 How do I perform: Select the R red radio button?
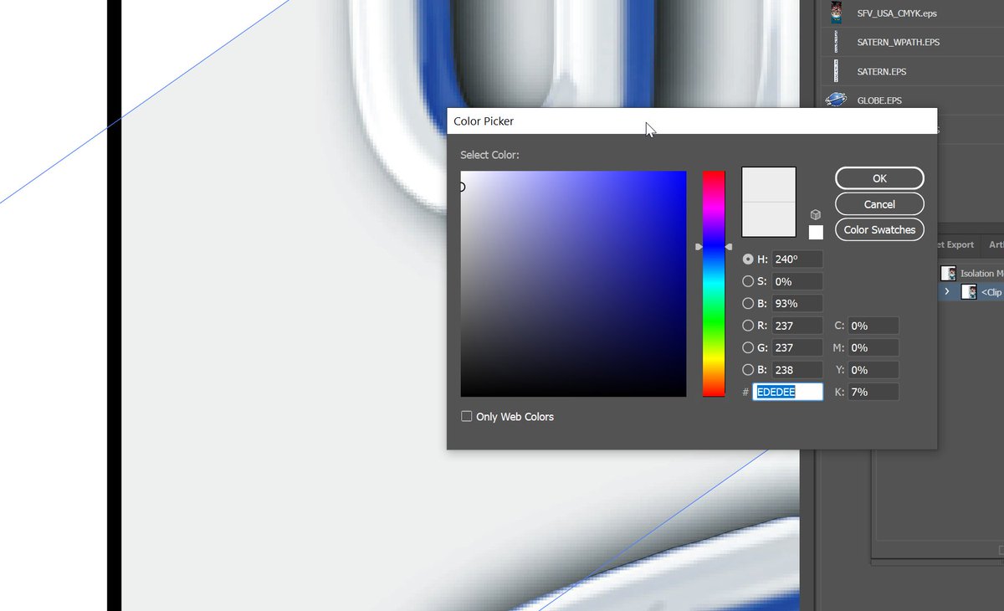click(748, 326)
